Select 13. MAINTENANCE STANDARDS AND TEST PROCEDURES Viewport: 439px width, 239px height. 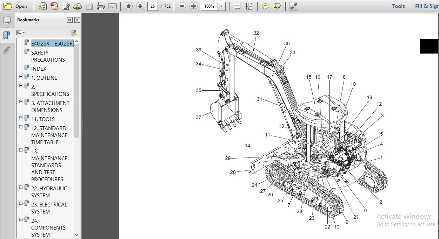(x=49, y=165)
